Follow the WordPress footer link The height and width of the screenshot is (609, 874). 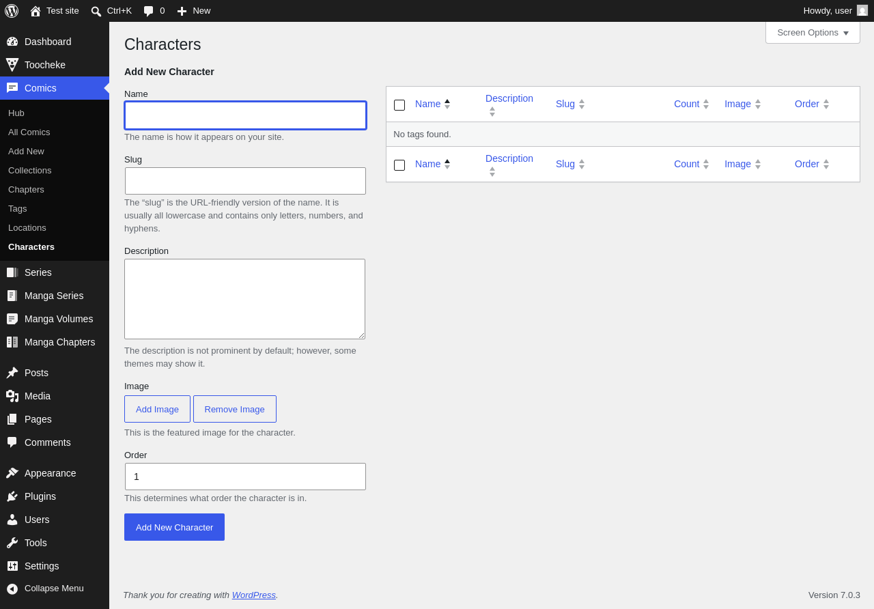(254, 595)
